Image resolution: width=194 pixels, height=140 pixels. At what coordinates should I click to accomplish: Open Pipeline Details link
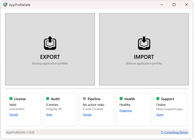point(87,115)
